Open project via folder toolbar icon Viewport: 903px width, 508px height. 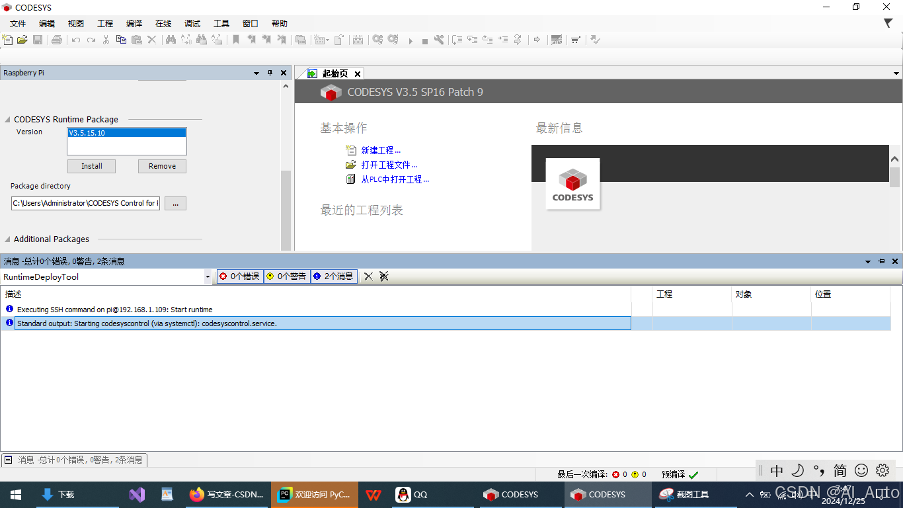22,40
